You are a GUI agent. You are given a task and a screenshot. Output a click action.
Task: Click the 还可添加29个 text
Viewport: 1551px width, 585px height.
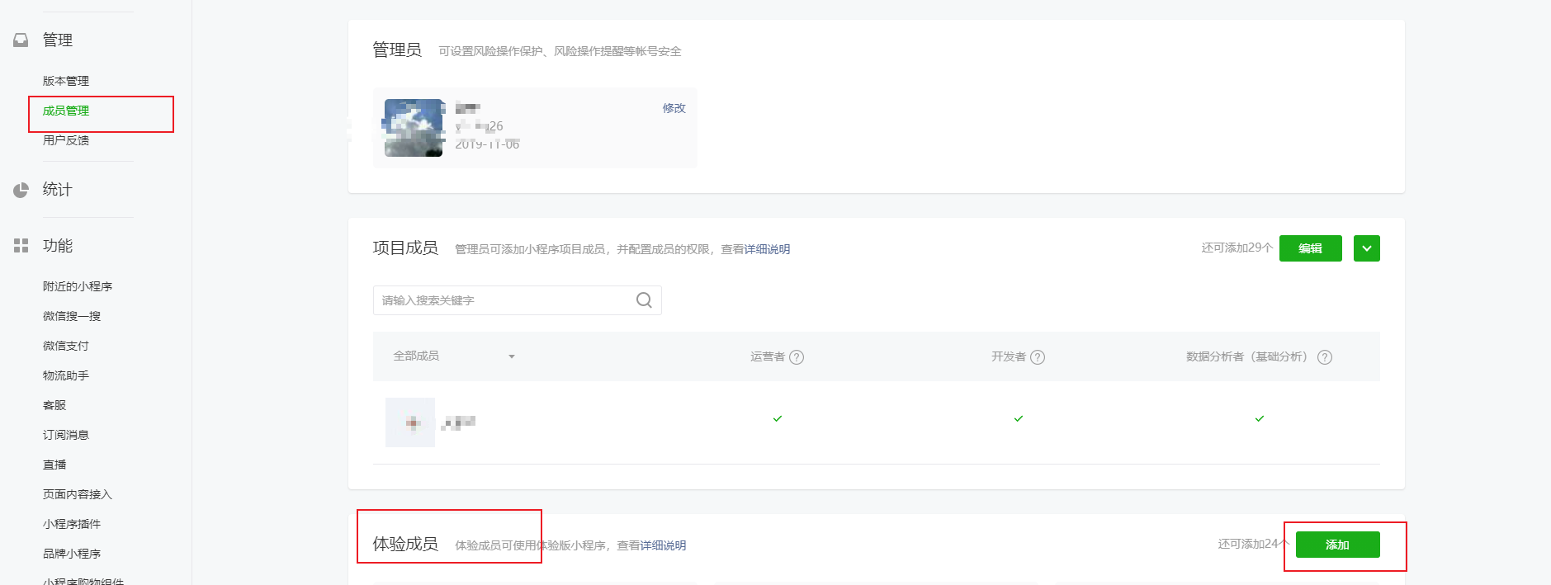pos(1237,248)
